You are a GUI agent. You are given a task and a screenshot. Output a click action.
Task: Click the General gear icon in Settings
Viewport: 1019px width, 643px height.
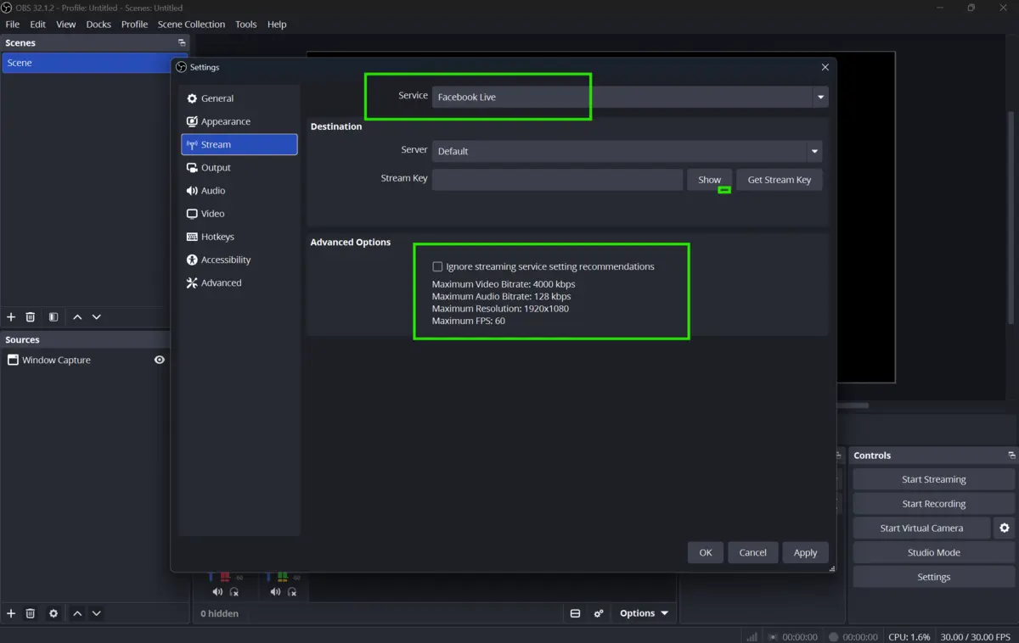[x=192, y=98]
